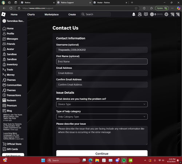Open Discord from the taskbar

pos(117,160)
